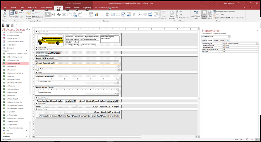This screenshot has height=142, width=261.
Task: Toggle Hide Details
Action: click(x=37, y=17)
